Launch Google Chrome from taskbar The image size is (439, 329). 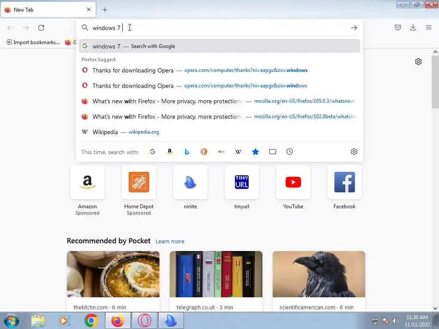pos(91,321)
